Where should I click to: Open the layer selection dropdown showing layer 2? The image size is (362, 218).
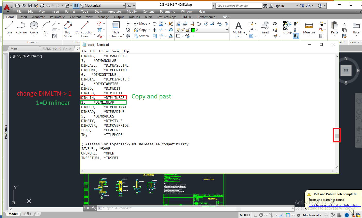click(227, 30)
